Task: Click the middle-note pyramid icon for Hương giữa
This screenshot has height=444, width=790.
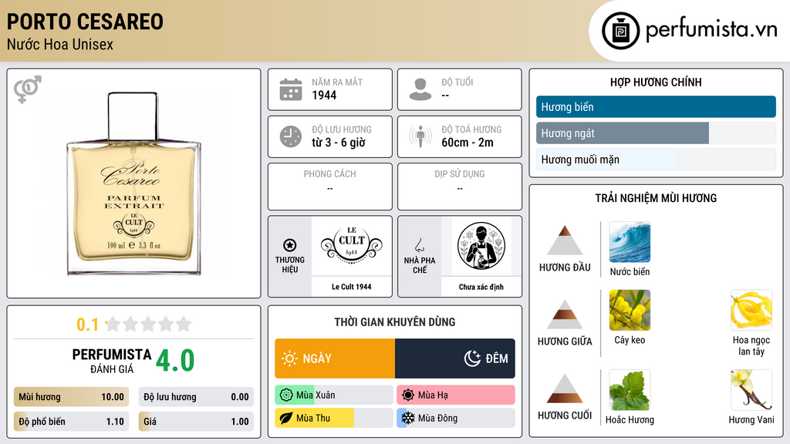Action: pyautogui.click(x=565, y=314)
